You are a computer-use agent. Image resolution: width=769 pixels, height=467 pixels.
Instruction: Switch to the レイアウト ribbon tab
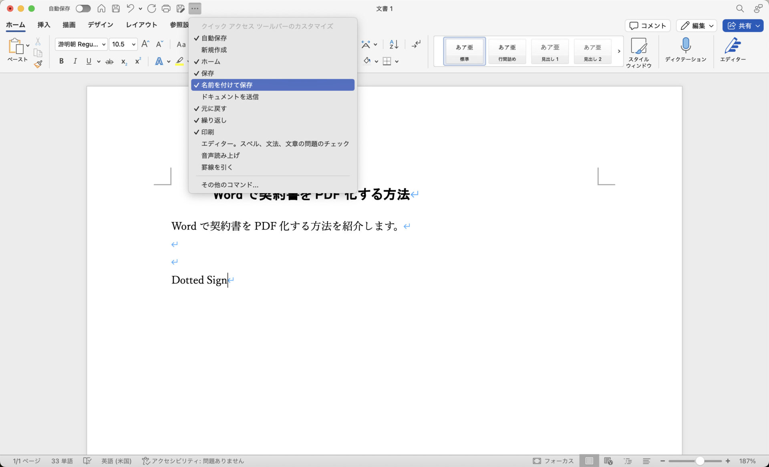click(x=141, y=25)
